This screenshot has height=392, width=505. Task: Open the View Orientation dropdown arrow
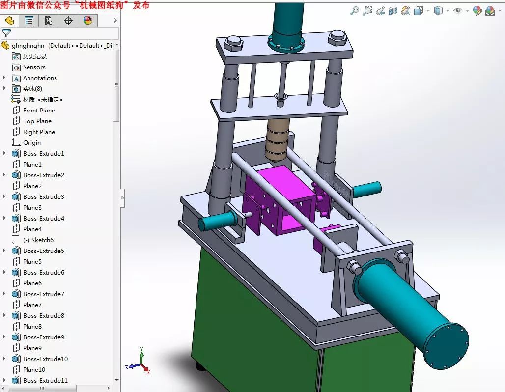[428, 11]
